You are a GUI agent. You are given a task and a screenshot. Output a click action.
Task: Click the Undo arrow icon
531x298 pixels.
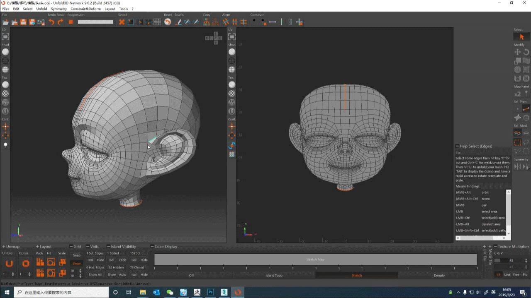(51, 22)
